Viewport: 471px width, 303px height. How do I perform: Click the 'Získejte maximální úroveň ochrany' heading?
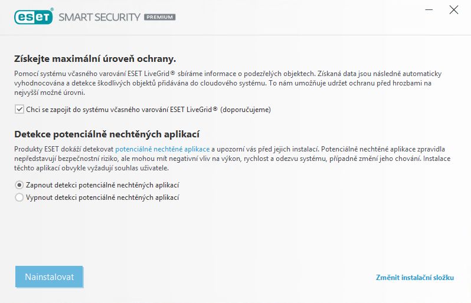[x=95, y=59]
